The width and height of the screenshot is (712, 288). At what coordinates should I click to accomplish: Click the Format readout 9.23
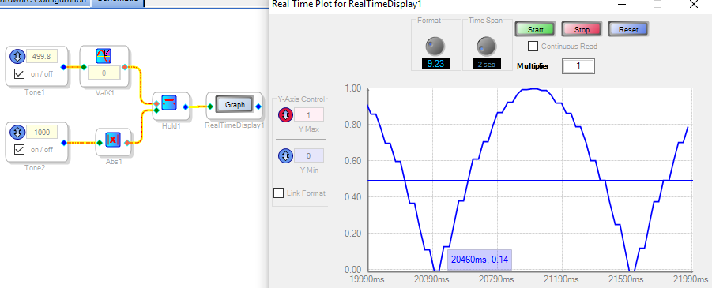pyautogui.click(x=435, y=63)
